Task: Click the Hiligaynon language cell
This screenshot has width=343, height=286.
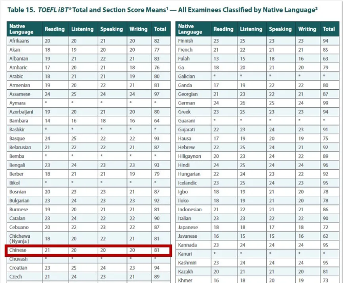Action: pyautogui.click(x=194, y=156)
